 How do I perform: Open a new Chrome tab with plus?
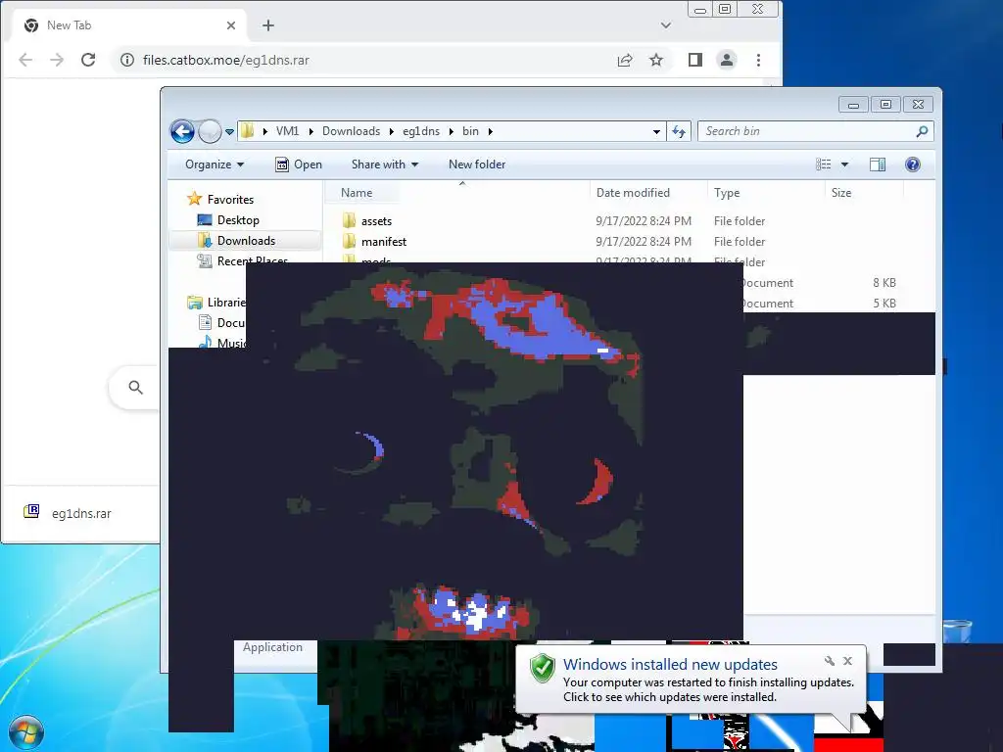point(268,25)
